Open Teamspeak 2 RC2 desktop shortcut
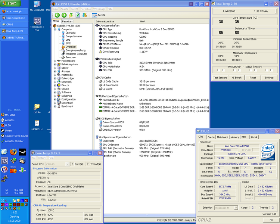This screenshot has height=224, width=280. click(x=37, y=24)
